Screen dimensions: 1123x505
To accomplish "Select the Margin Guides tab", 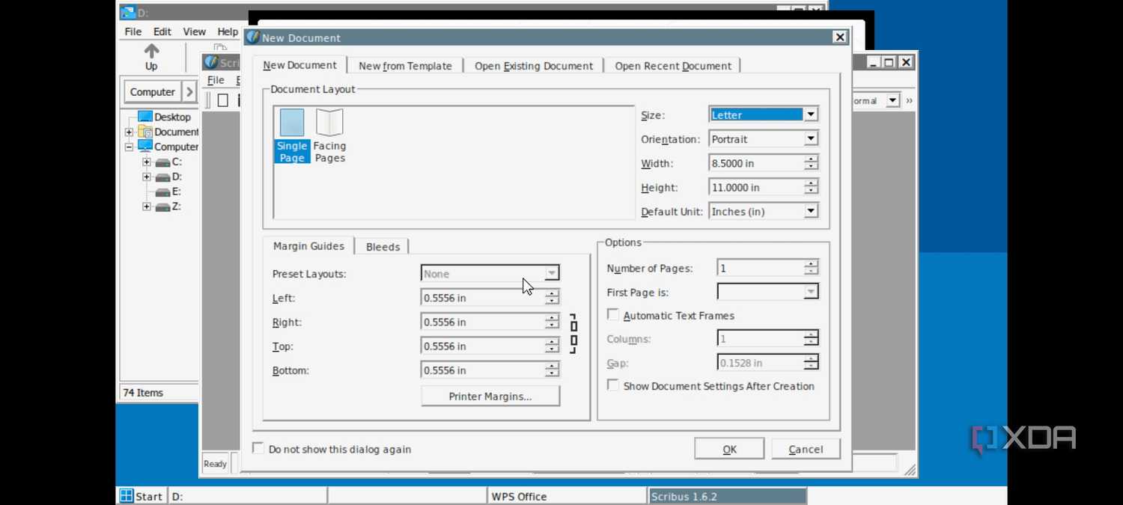I will (x=308, y=246).
